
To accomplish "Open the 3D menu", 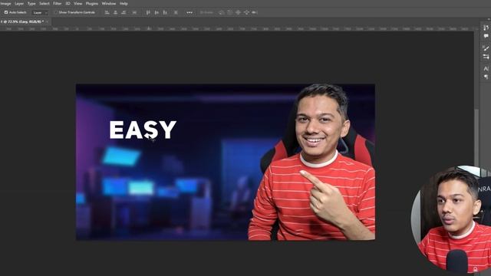I will point(68,3).
